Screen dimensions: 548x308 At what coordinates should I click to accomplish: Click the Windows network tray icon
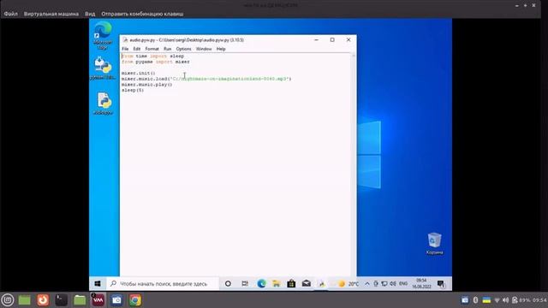(x=384, y=283)
